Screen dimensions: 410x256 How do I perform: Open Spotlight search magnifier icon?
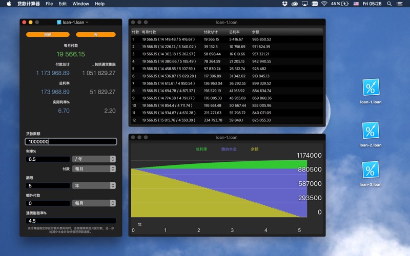tap(388, 4)
